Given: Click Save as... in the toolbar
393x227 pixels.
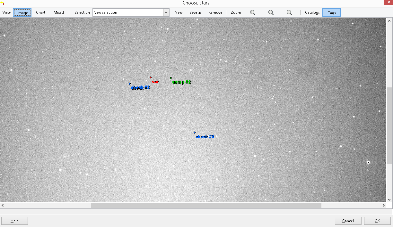Looking at the screenshot, I should 197,12.
